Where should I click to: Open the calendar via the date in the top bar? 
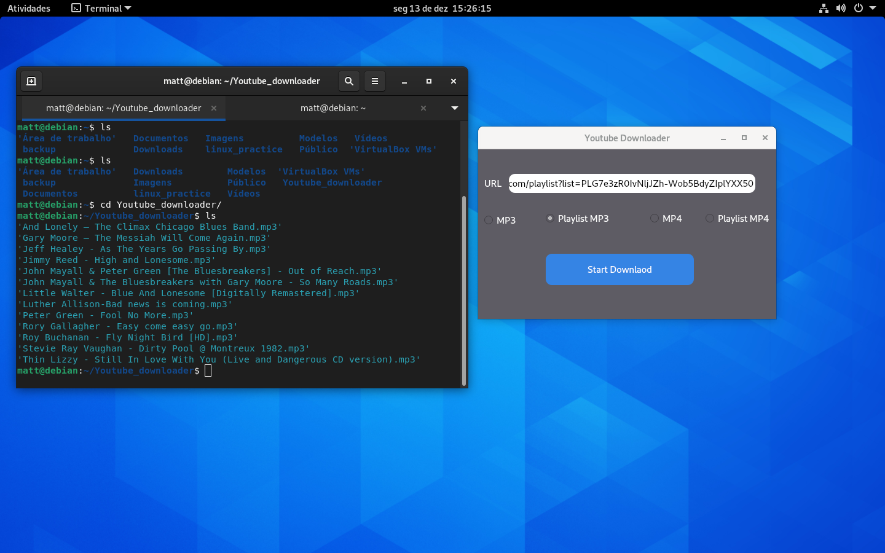441,8
